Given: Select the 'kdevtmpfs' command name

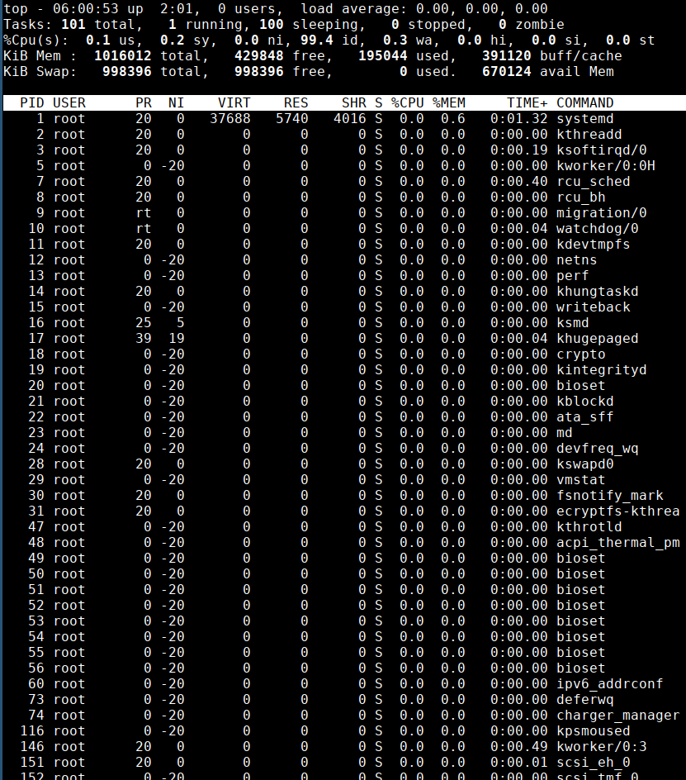Looking at the screenshot, I should click(x=593, y=245).
